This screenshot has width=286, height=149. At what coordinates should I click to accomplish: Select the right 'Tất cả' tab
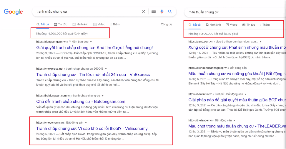(194, 25)
